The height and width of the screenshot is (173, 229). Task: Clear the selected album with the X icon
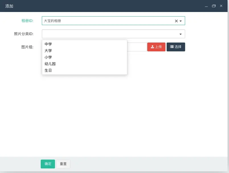(x=176, y=21)
